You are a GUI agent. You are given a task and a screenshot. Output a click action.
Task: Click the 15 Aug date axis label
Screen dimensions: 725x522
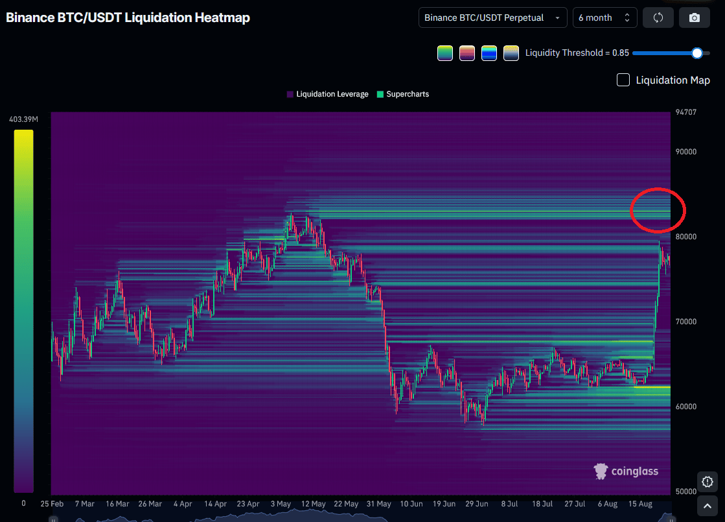coord(640,503)
